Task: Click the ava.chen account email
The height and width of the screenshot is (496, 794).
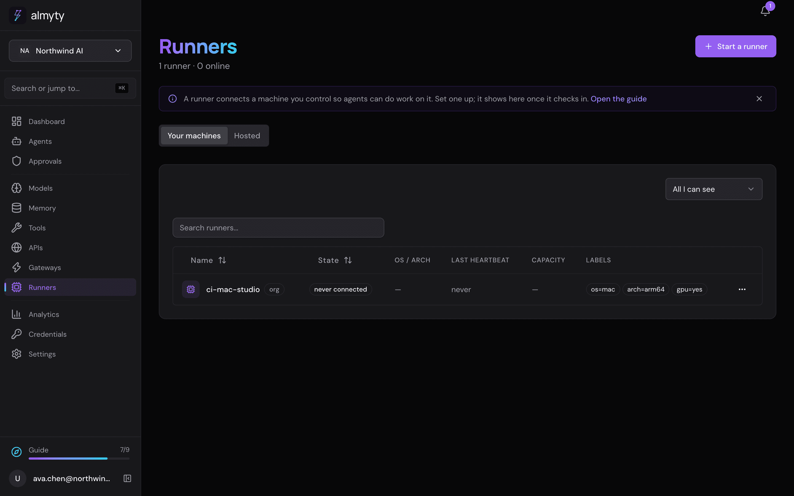Action: (71, 479)
